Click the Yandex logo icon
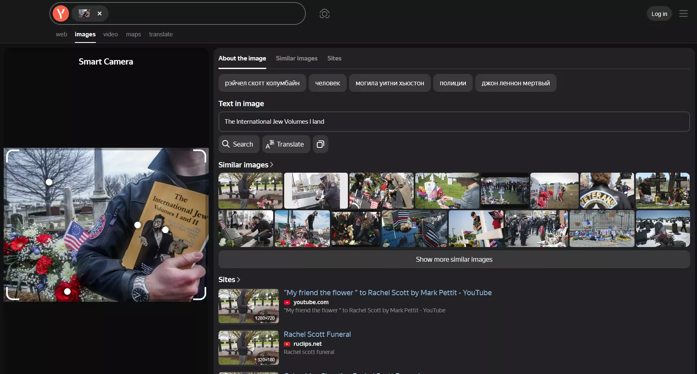Screen dimensions: 697x374 (61, 13)
